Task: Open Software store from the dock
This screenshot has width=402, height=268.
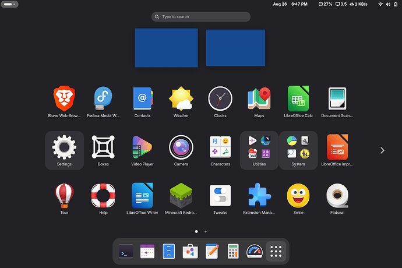Action: click(191, 251)
